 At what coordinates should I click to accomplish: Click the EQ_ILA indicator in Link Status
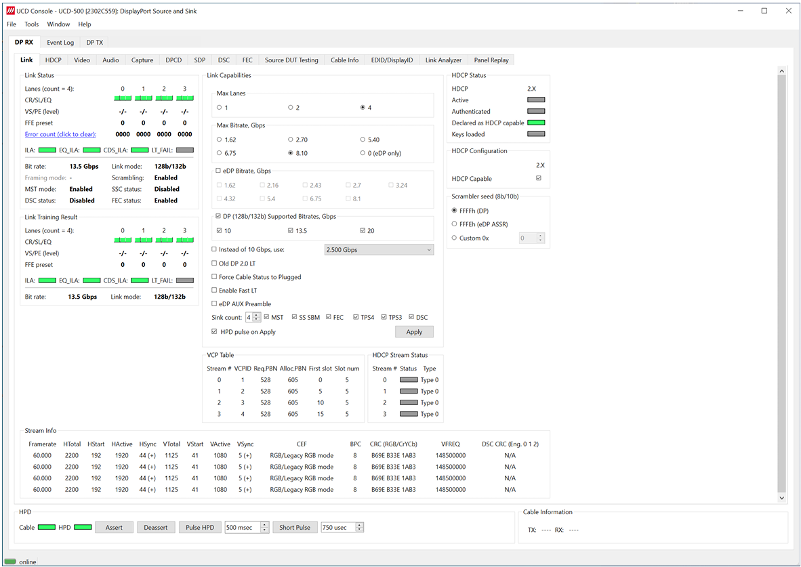(x=91, y=150)
